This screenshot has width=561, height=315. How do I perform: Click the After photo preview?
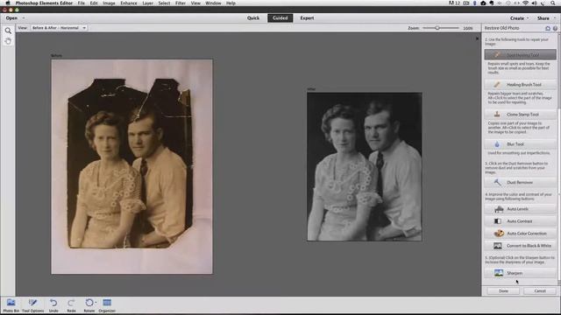[365, 166]
